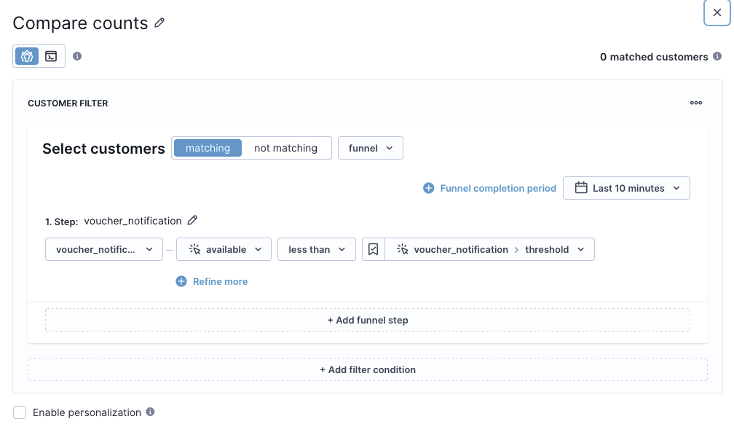
Task: Click the 1. Step label
Action: pos(61,222)
